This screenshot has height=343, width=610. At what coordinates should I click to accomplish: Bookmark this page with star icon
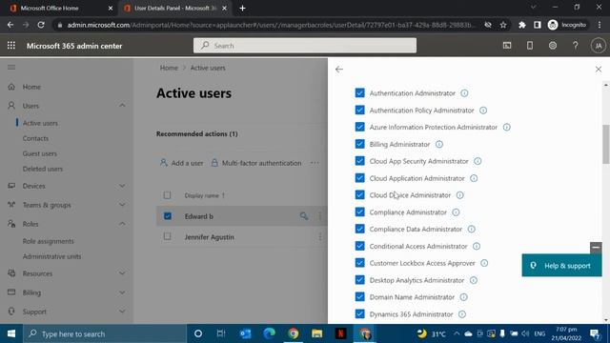503,25
